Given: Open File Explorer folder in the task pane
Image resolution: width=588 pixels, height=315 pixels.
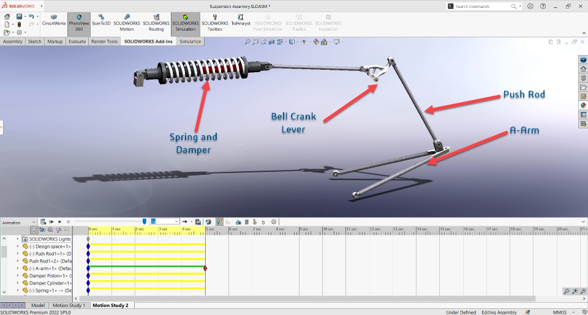Looking at the screenshot, I should coord(583,87).
